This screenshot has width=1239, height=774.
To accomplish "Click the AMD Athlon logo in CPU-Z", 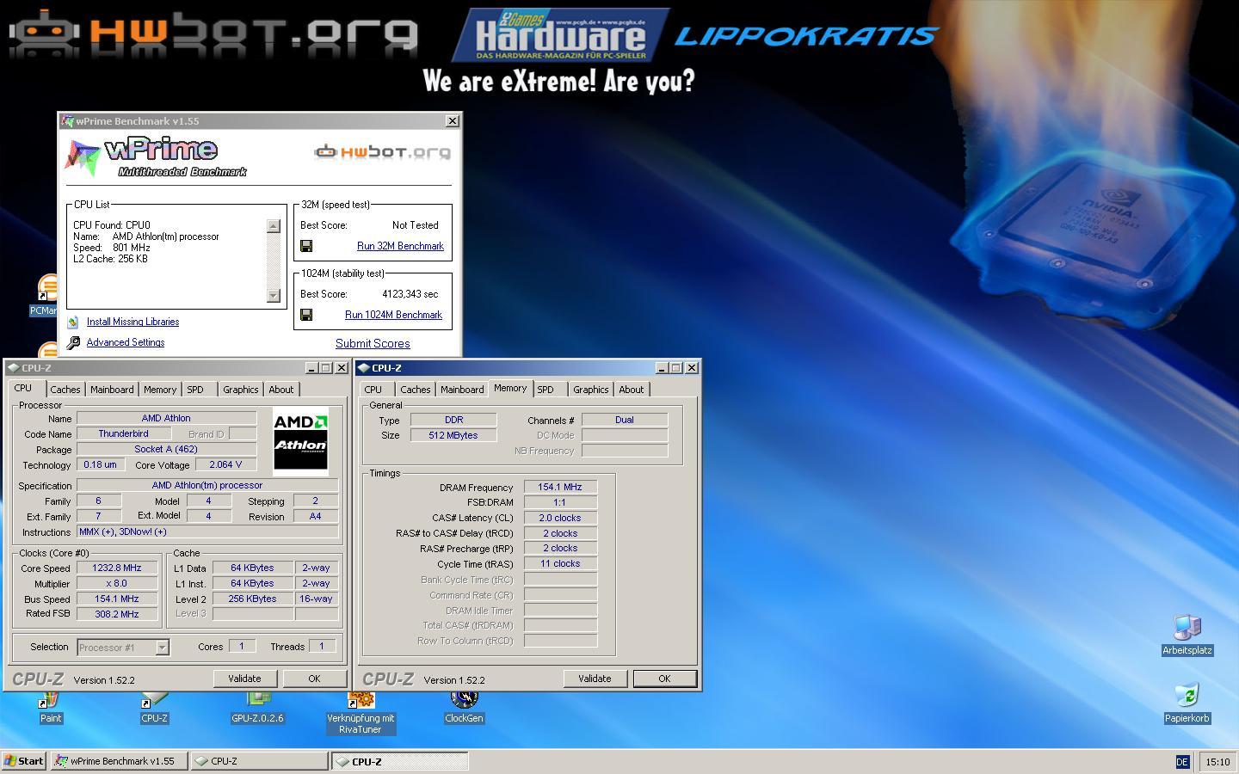I will pos(300,441).
